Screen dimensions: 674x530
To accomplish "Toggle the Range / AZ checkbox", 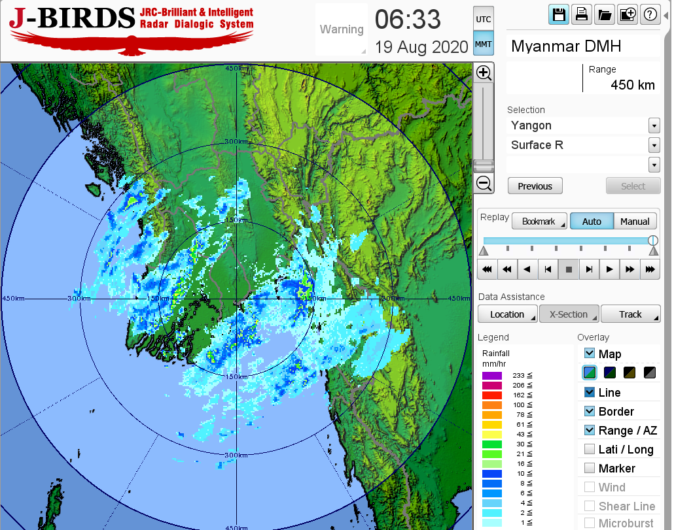I will point(590,430).
